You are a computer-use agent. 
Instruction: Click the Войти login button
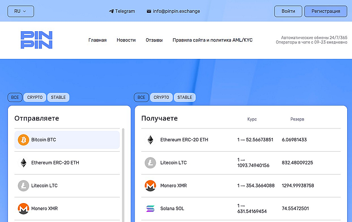[288, 11]
